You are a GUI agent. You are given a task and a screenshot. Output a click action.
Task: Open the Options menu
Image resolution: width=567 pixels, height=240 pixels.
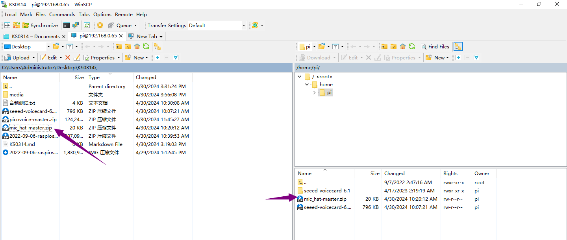click(102, 14)
